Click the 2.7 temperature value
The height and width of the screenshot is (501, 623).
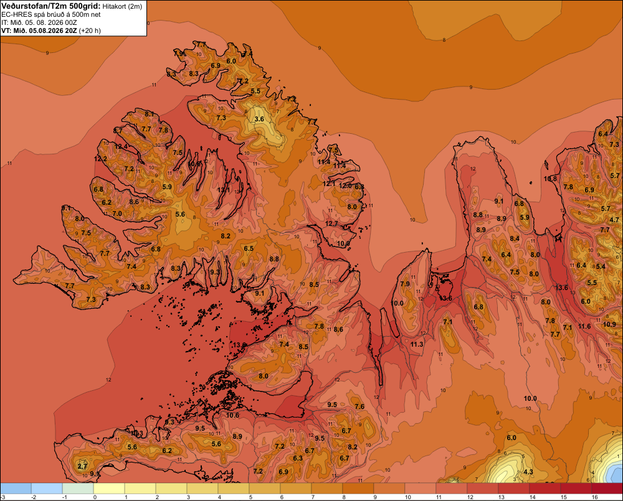pos(82,466)
